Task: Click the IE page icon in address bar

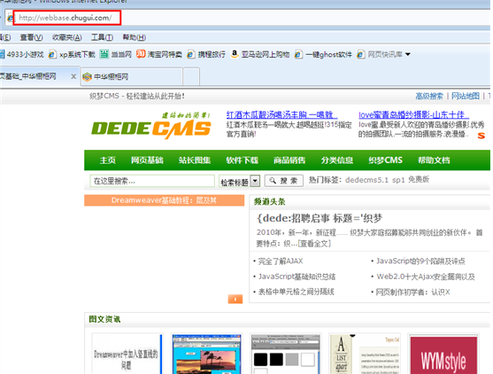Action: (x=10, y=18)
